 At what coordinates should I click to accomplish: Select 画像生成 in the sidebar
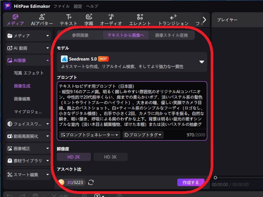coord(22,86)
